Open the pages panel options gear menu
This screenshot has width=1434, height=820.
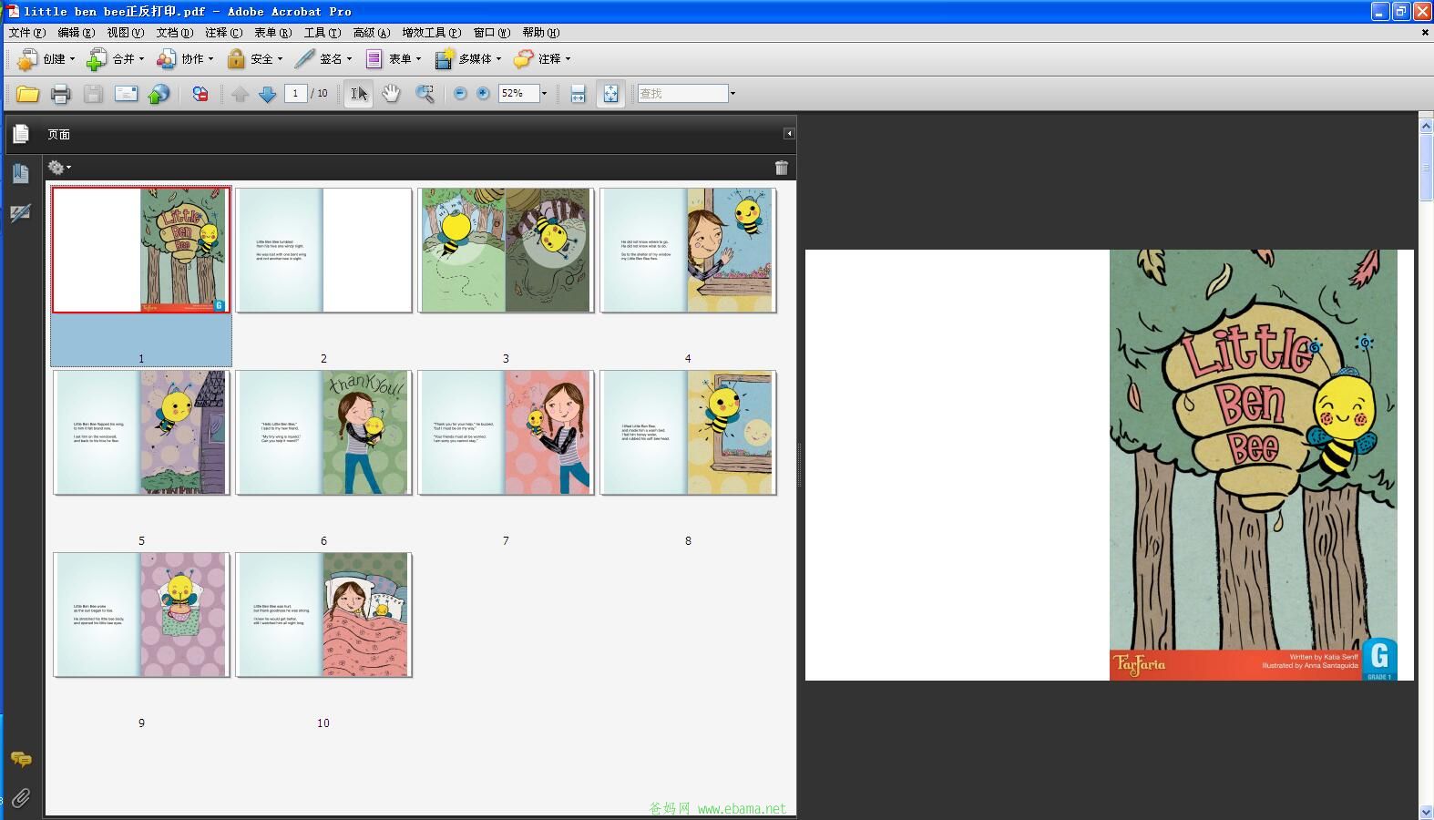click(x=58, y=168)
